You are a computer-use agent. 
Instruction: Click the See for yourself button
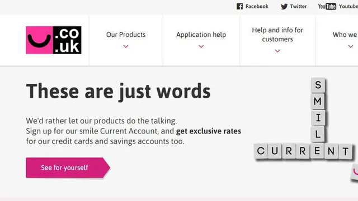tap(68, 167)
